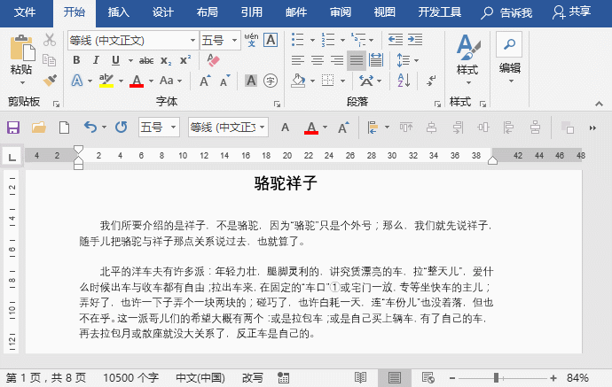
Task: Click the Open folder icon
Action: (39, 128)
